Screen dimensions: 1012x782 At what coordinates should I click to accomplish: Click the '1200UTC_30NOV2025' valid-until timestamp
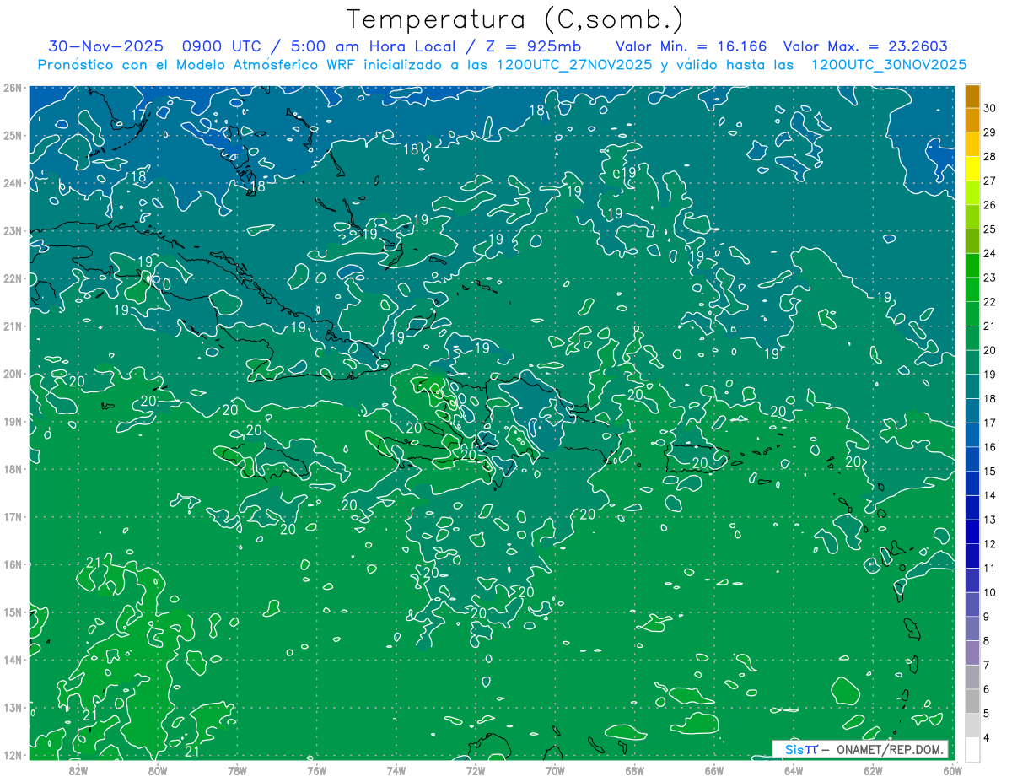coord(888,65)
